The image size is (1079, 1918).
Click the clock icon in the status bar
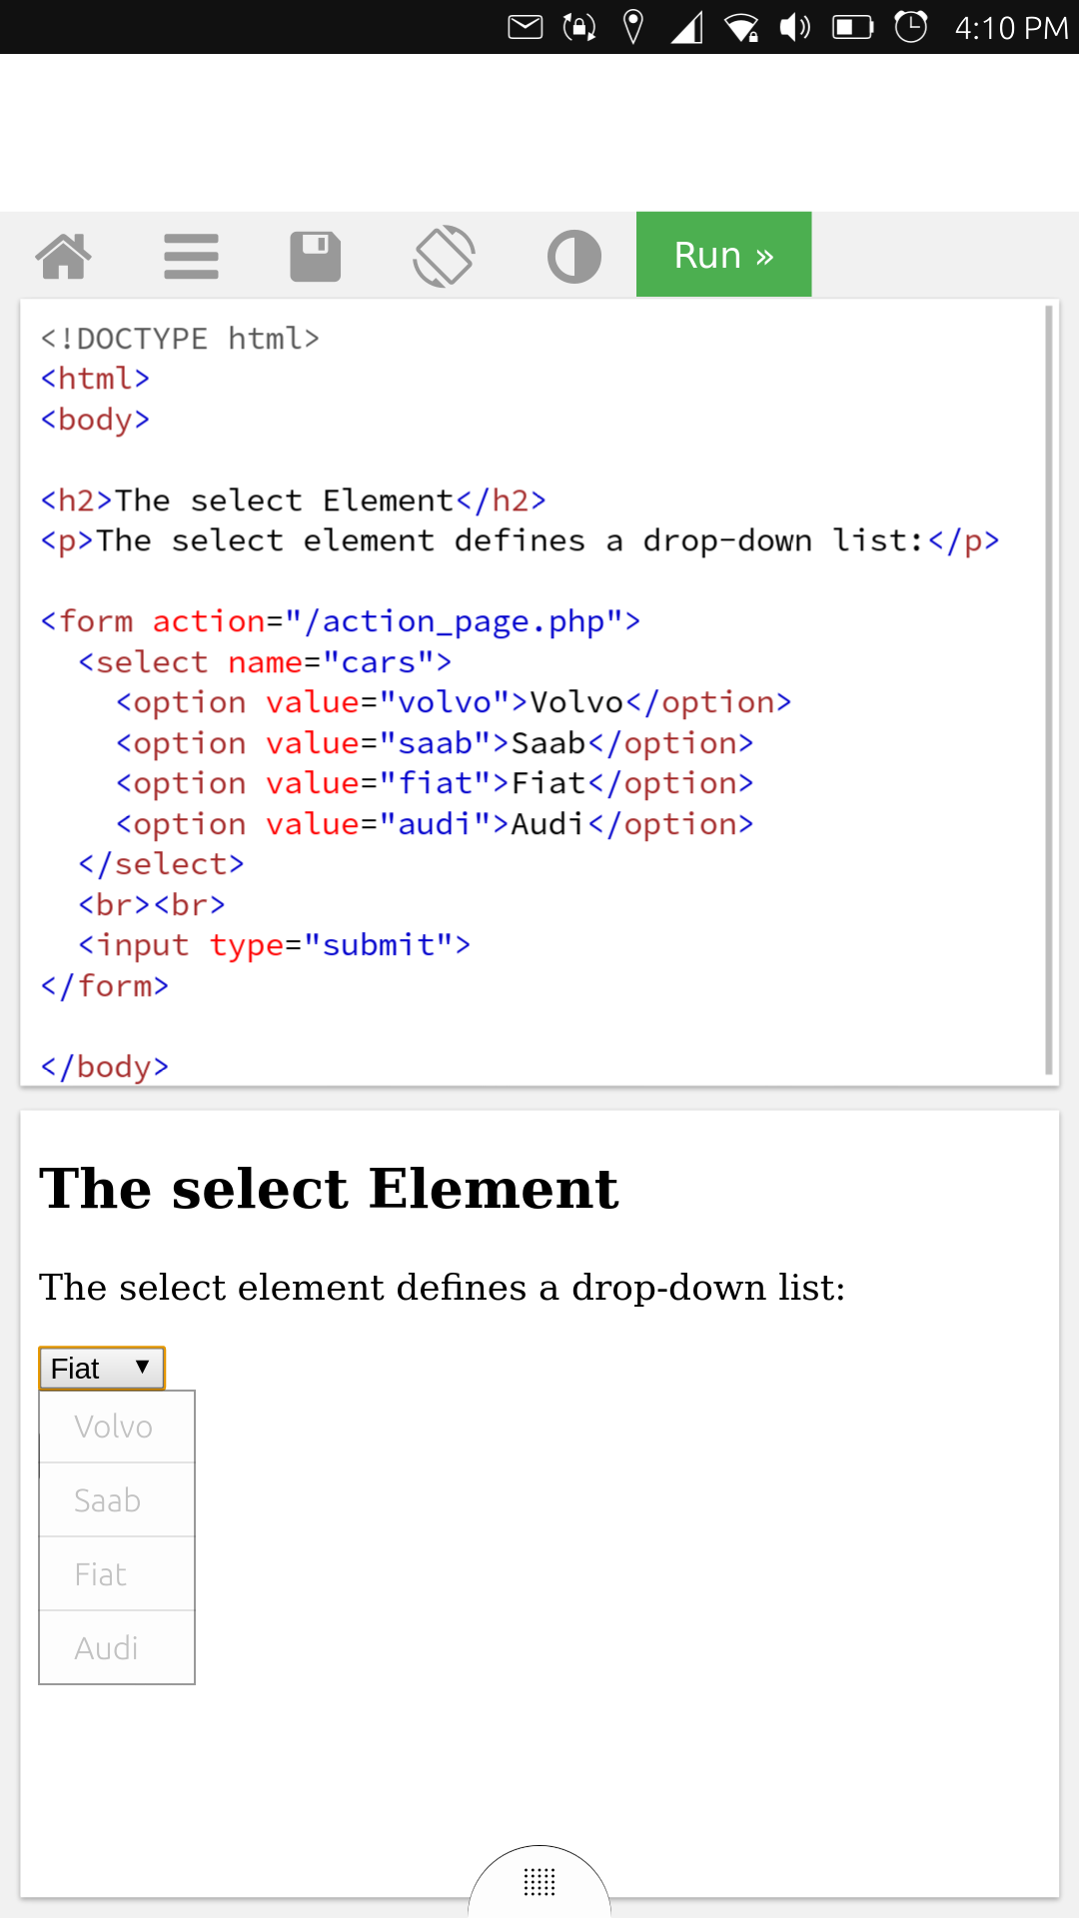tap(911, 27)
